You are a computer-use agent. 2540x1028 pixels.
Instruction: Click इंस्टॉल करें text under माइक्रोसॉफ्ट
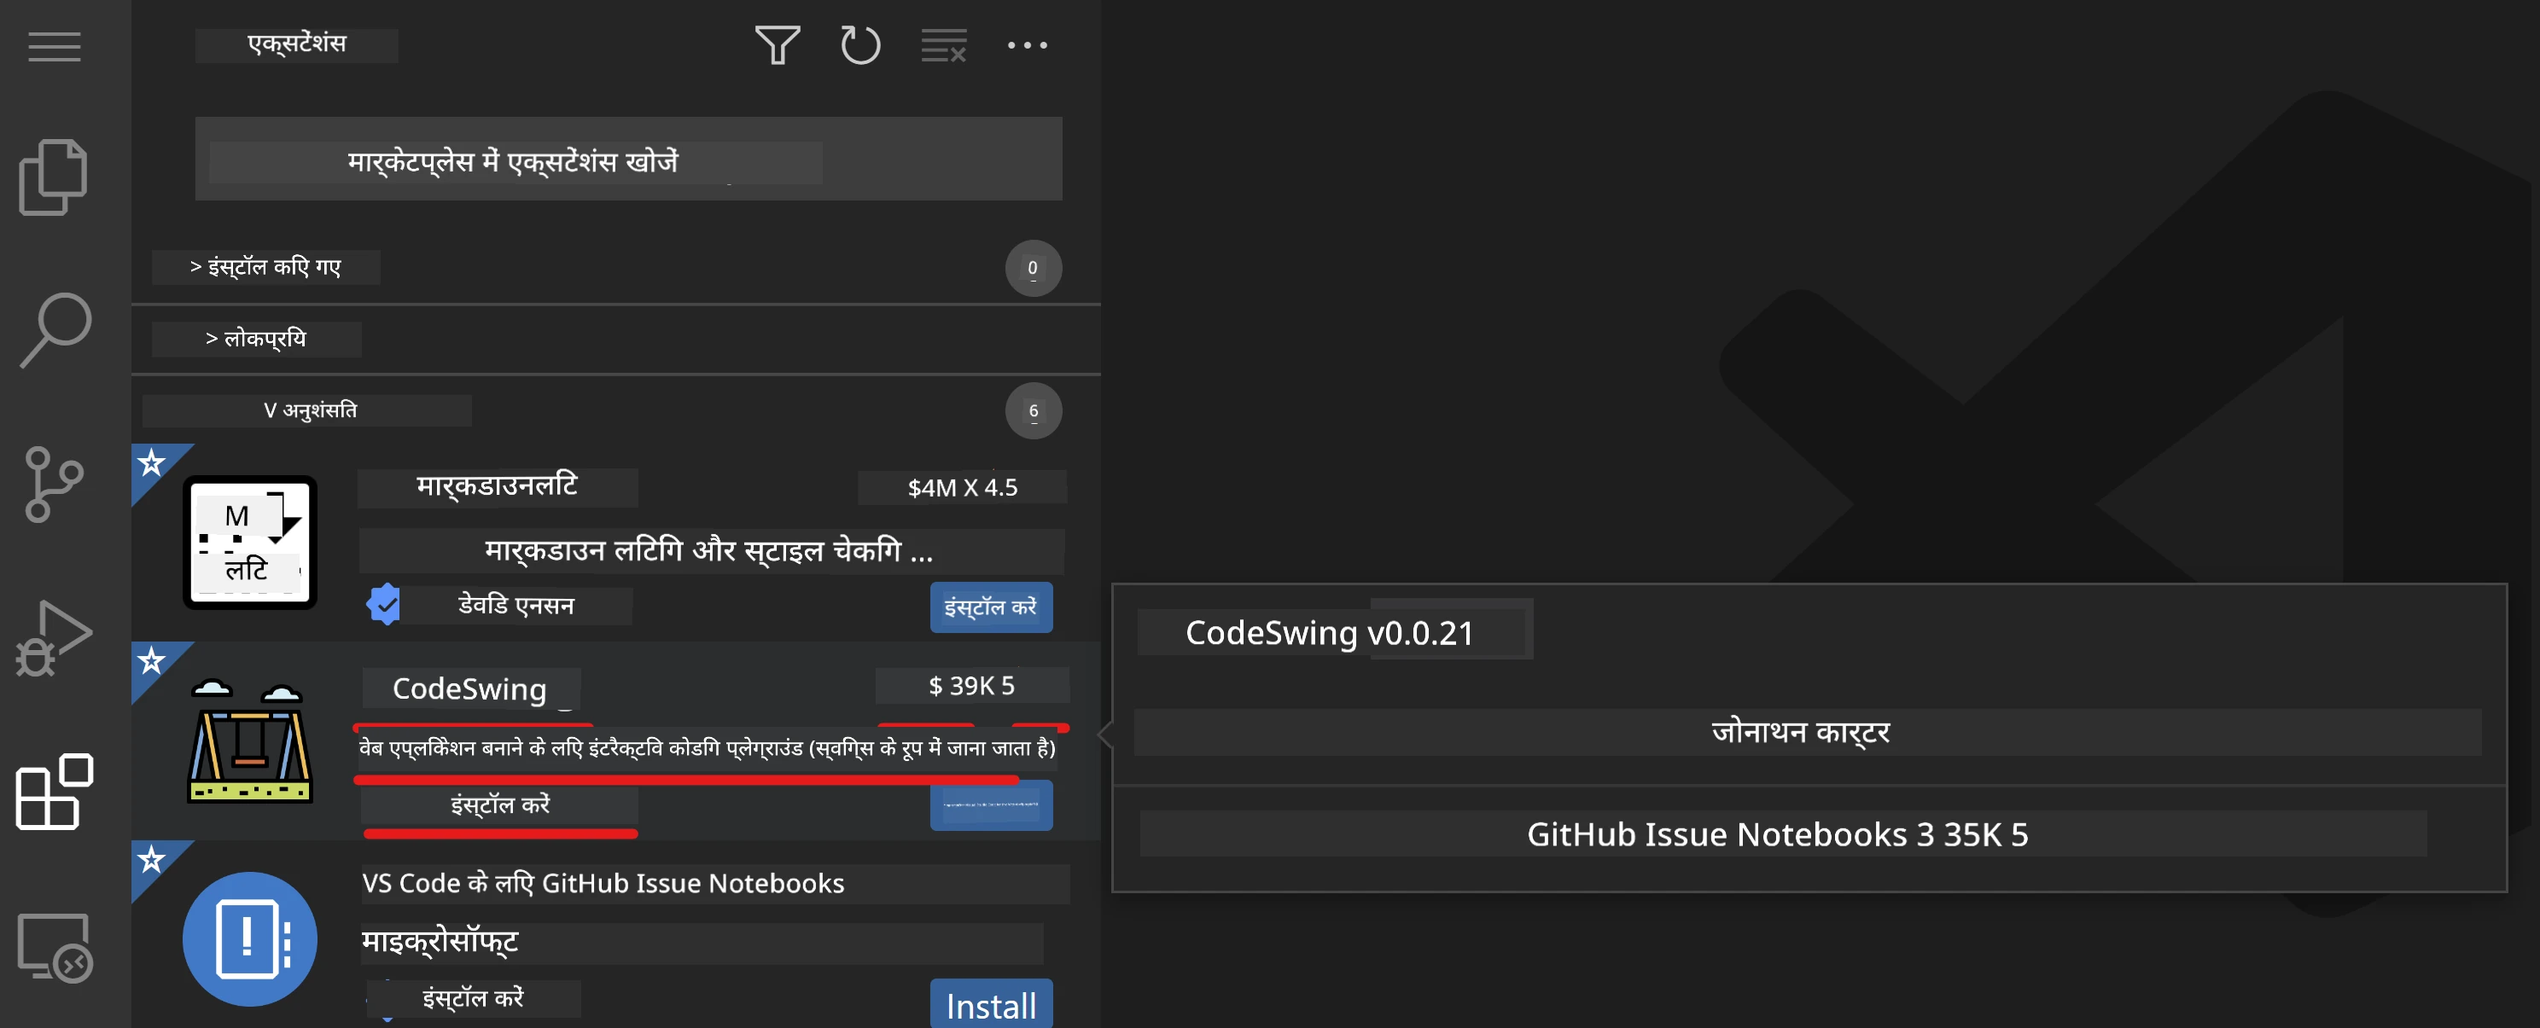coord(474,998)
